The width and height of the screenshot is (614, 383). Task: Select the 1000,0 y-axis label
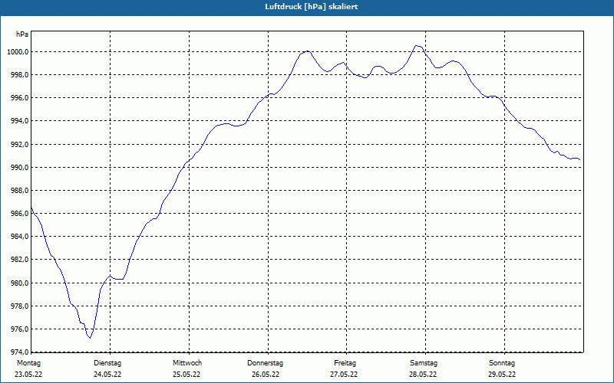(x=18, y=52)
